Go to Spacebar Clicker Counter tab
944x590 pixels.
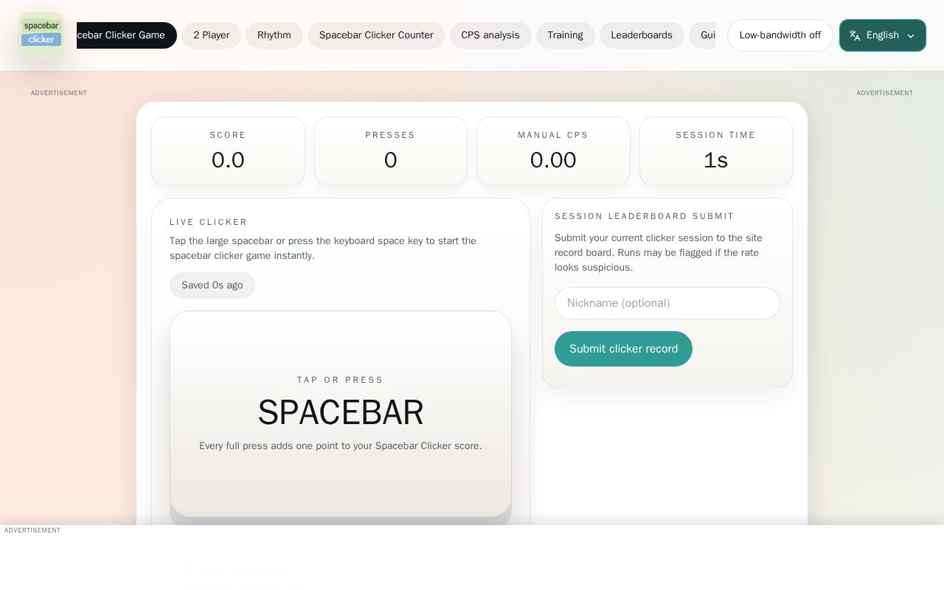pyautogui.click(x=376, y=35)
